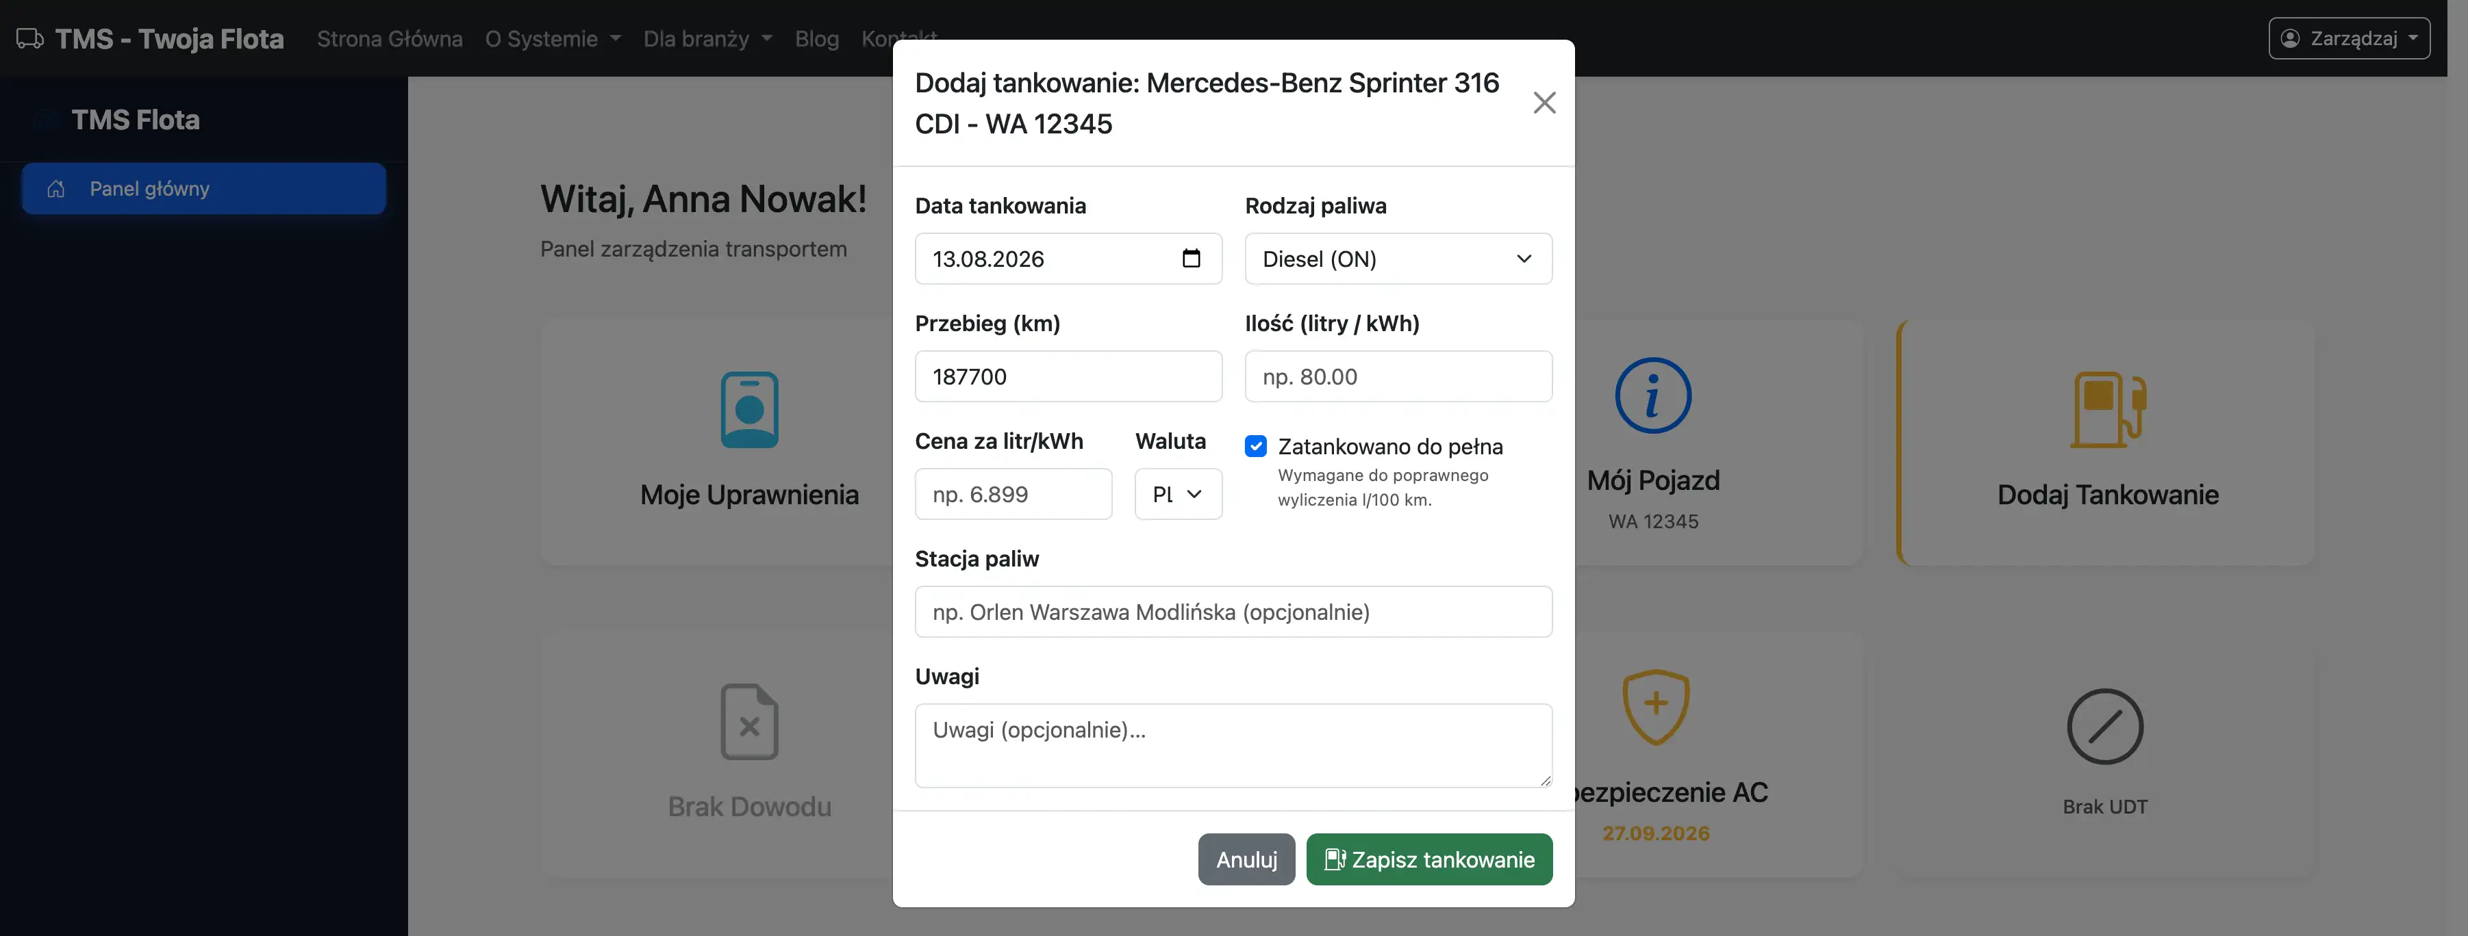Click the insurance shield plus icon
This screenshot has height=936, width=2468.
click(1656, 707)
